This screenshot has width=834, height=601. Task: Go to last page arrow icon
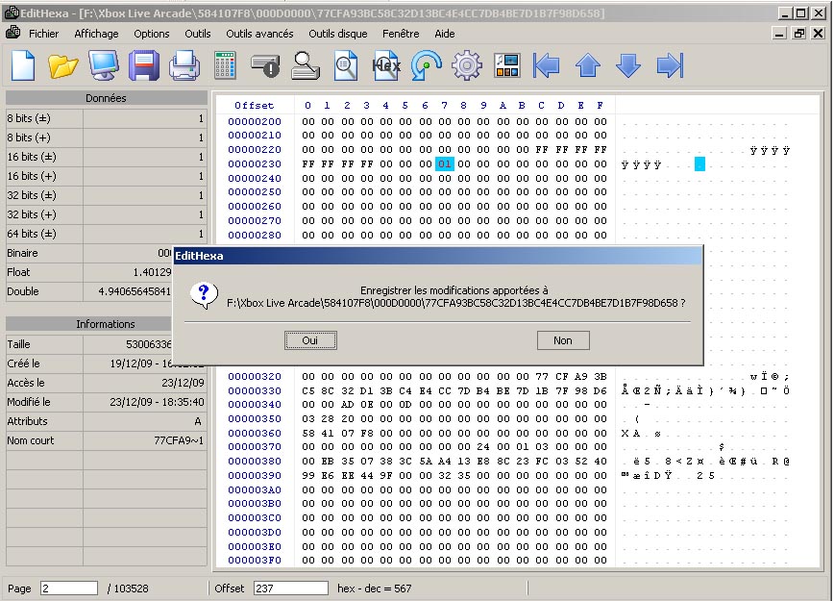click(670, 65)
